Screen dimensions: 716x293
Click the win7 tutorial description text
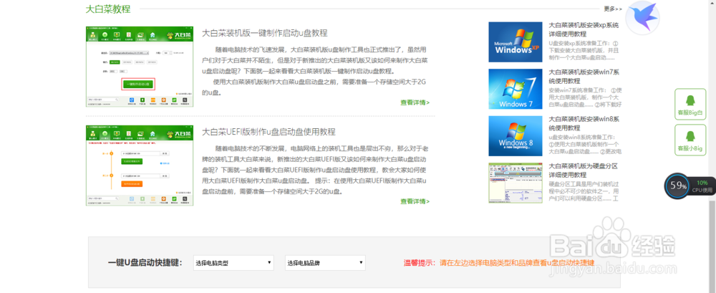585,97
